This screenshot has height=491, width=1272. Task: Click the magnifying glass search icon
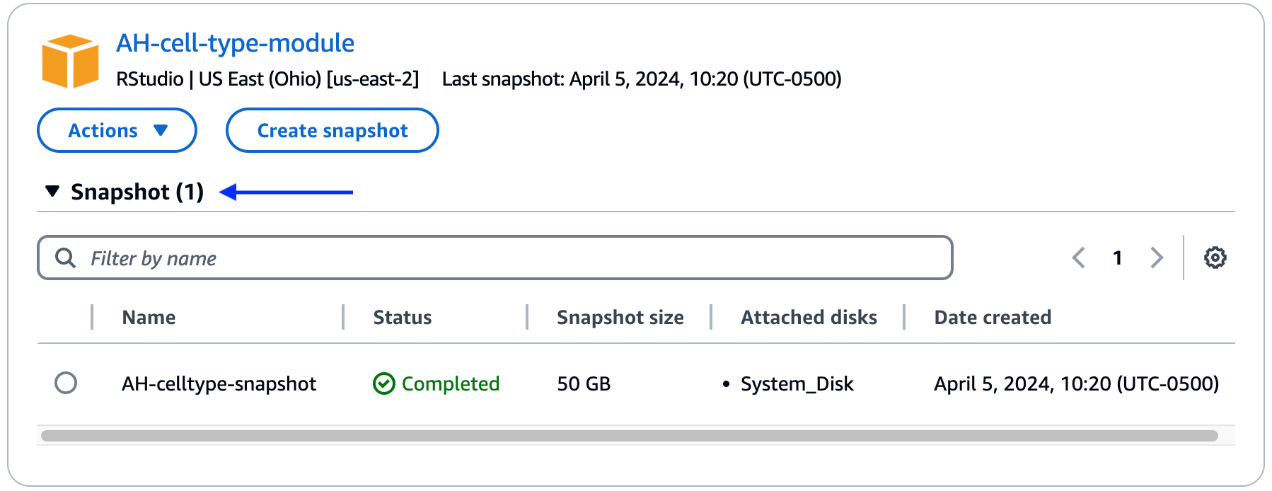pos(66,258)
